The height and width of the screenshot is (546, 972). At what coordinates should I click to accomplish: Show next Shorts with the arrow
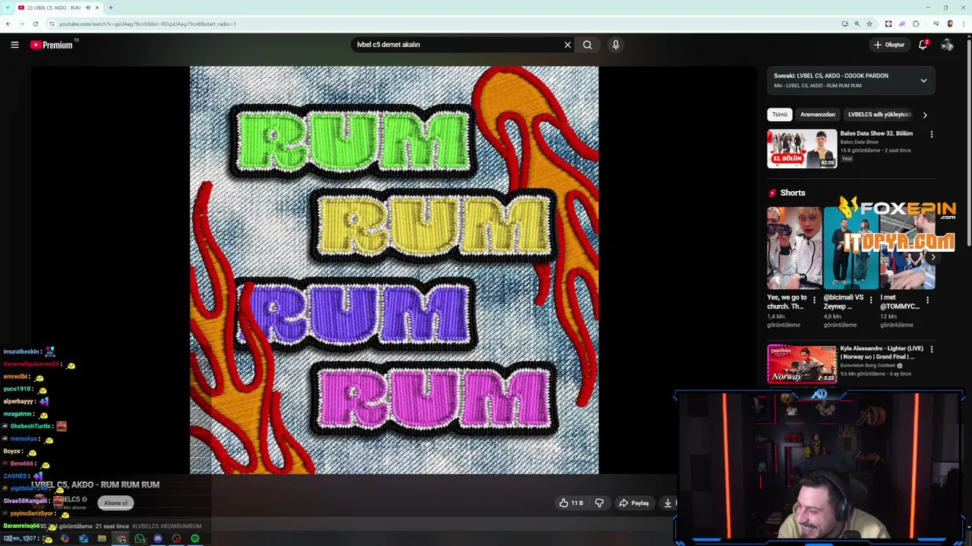tap(933, 257)
